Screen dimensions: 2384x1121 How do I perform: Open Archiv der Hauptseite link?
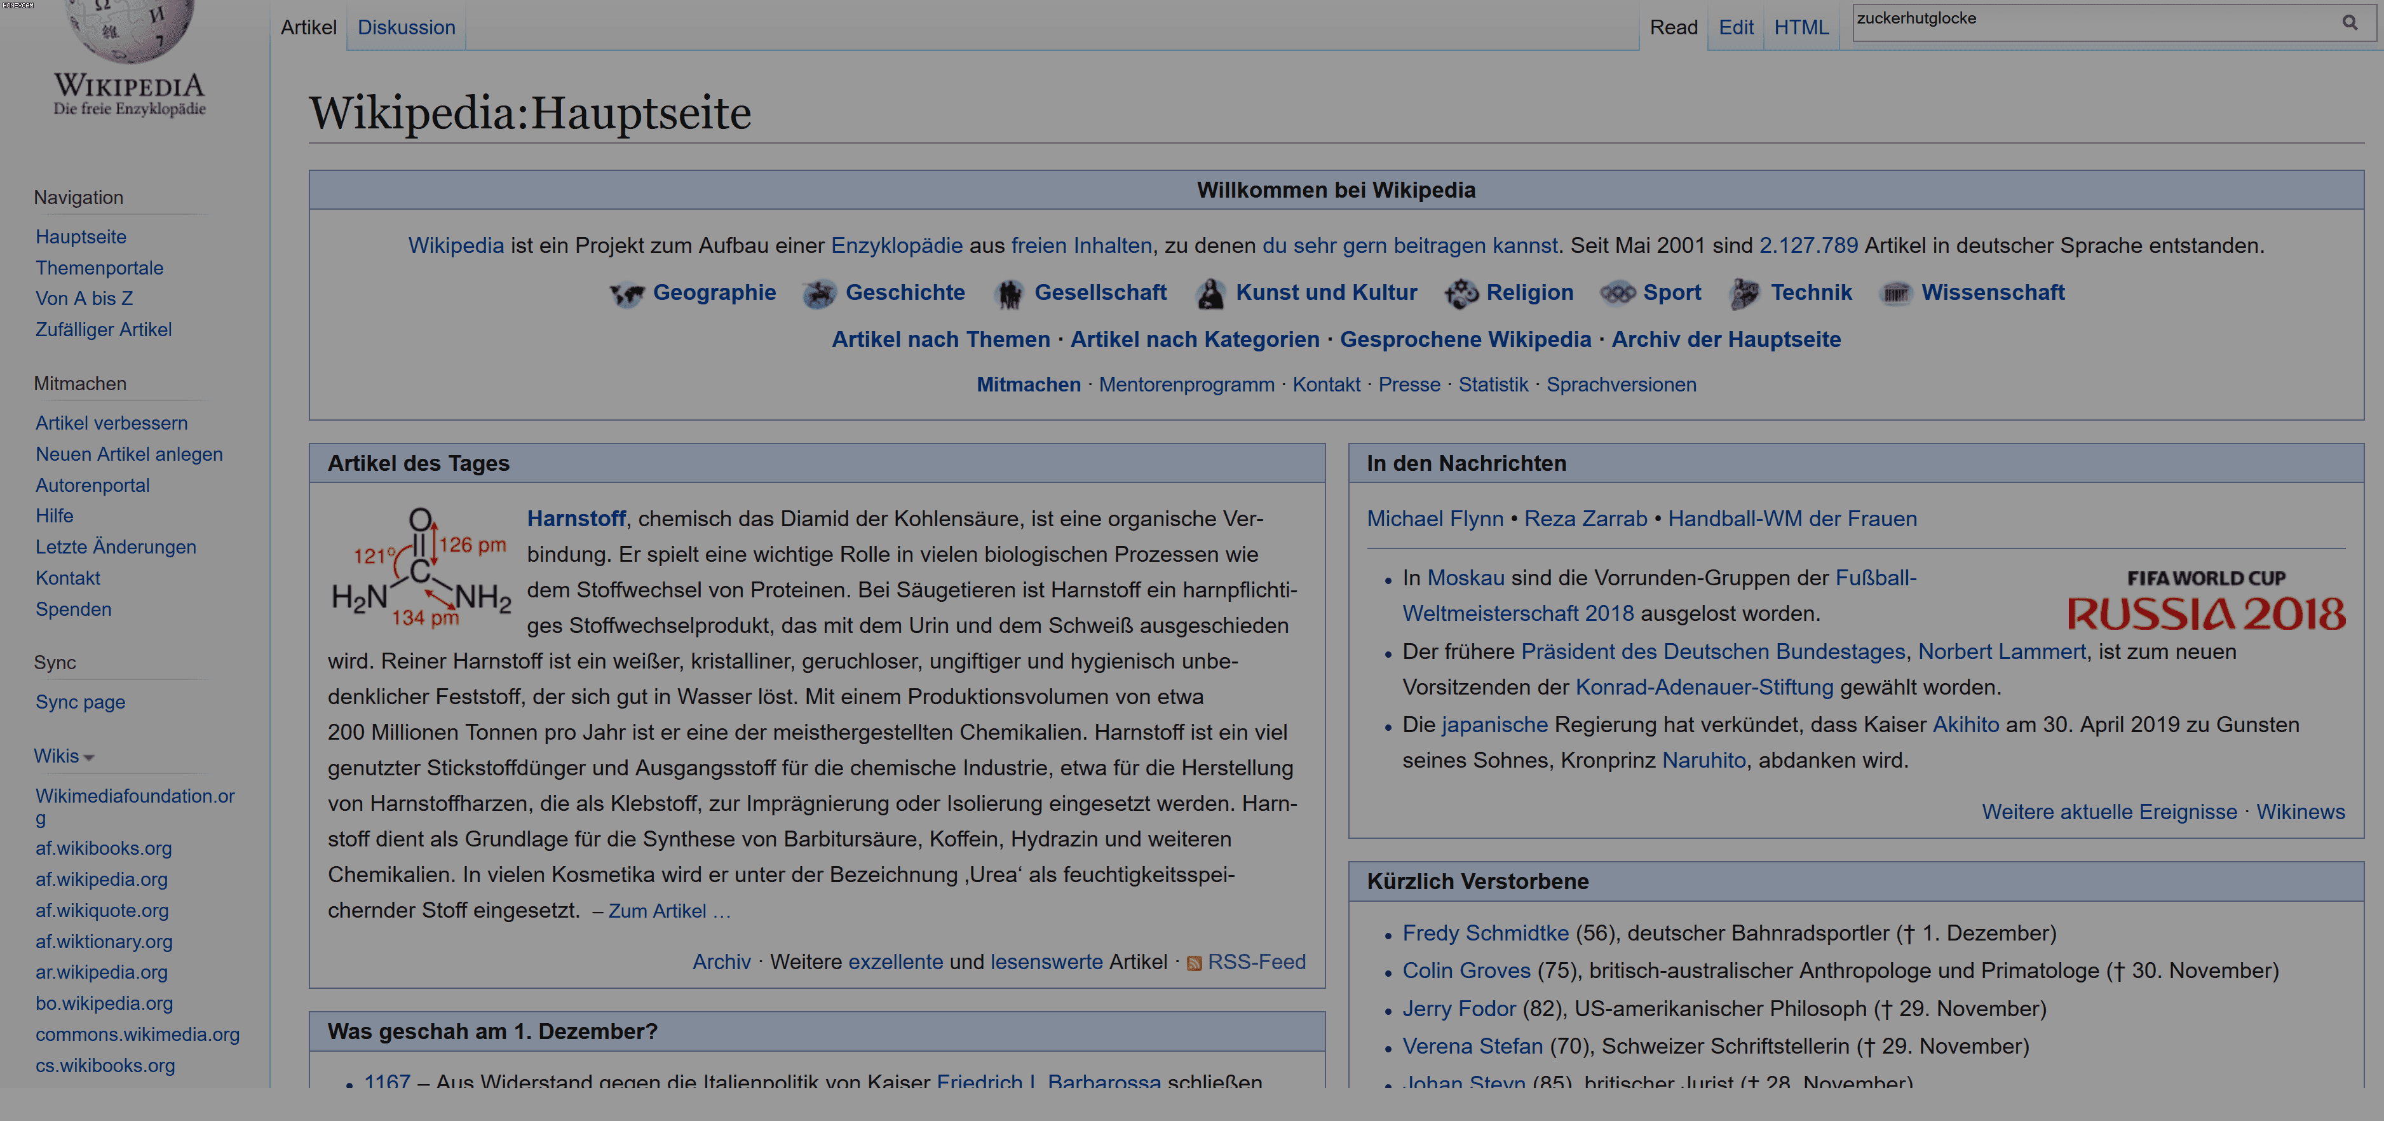tap(1726, 340)
